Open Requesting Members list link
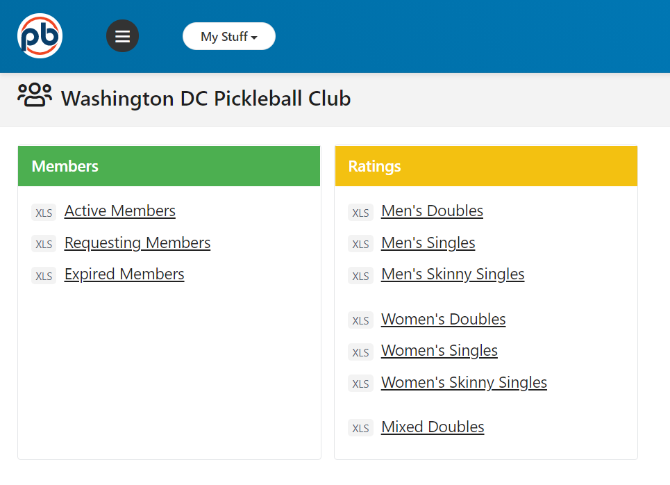This screenshot has width=670, height=485. [137, 243]
